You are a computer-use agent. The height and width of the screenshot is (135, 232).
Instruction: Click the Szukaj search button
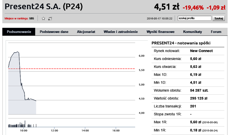click(219, 19)
